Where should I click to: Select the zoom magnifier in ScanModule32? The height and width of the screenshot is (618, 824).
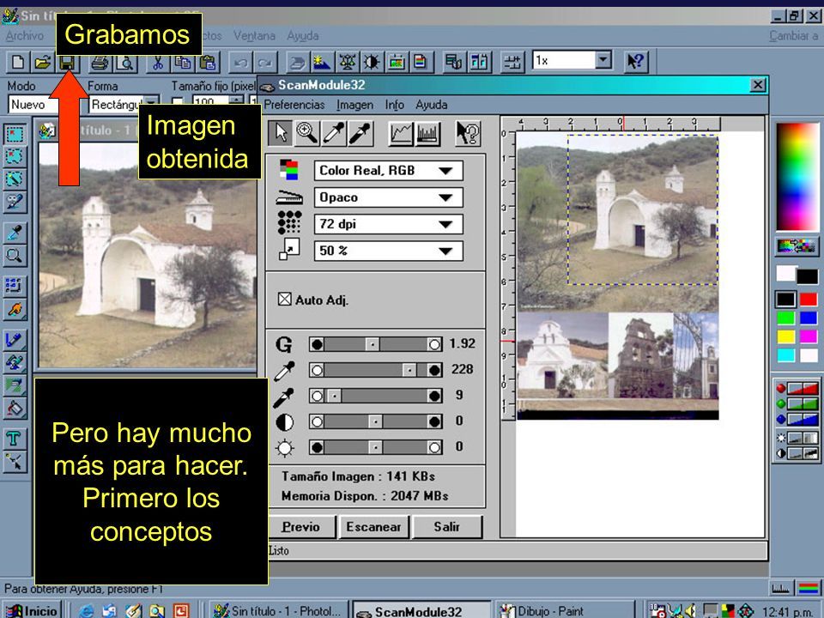307,134
